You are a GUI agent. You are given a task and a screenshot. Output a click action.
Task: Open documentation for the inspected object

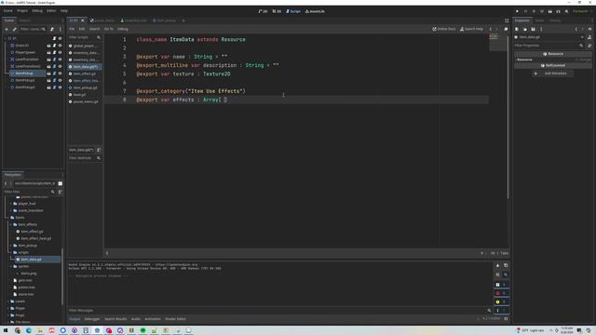tap(589, 37)
